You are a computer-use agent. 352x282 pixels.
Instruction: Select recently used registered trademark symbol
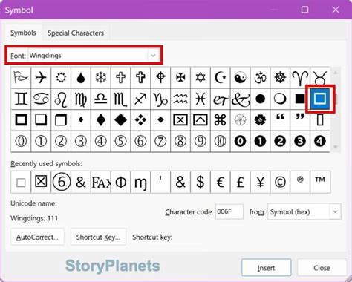click(300, 183)
